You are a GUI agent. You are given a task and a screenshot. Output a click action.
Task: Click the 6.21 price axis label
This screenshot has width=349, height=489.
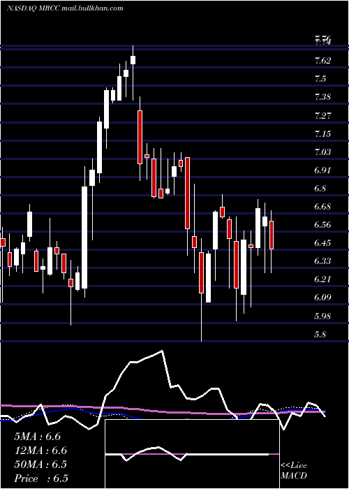[x=322, y=279]
